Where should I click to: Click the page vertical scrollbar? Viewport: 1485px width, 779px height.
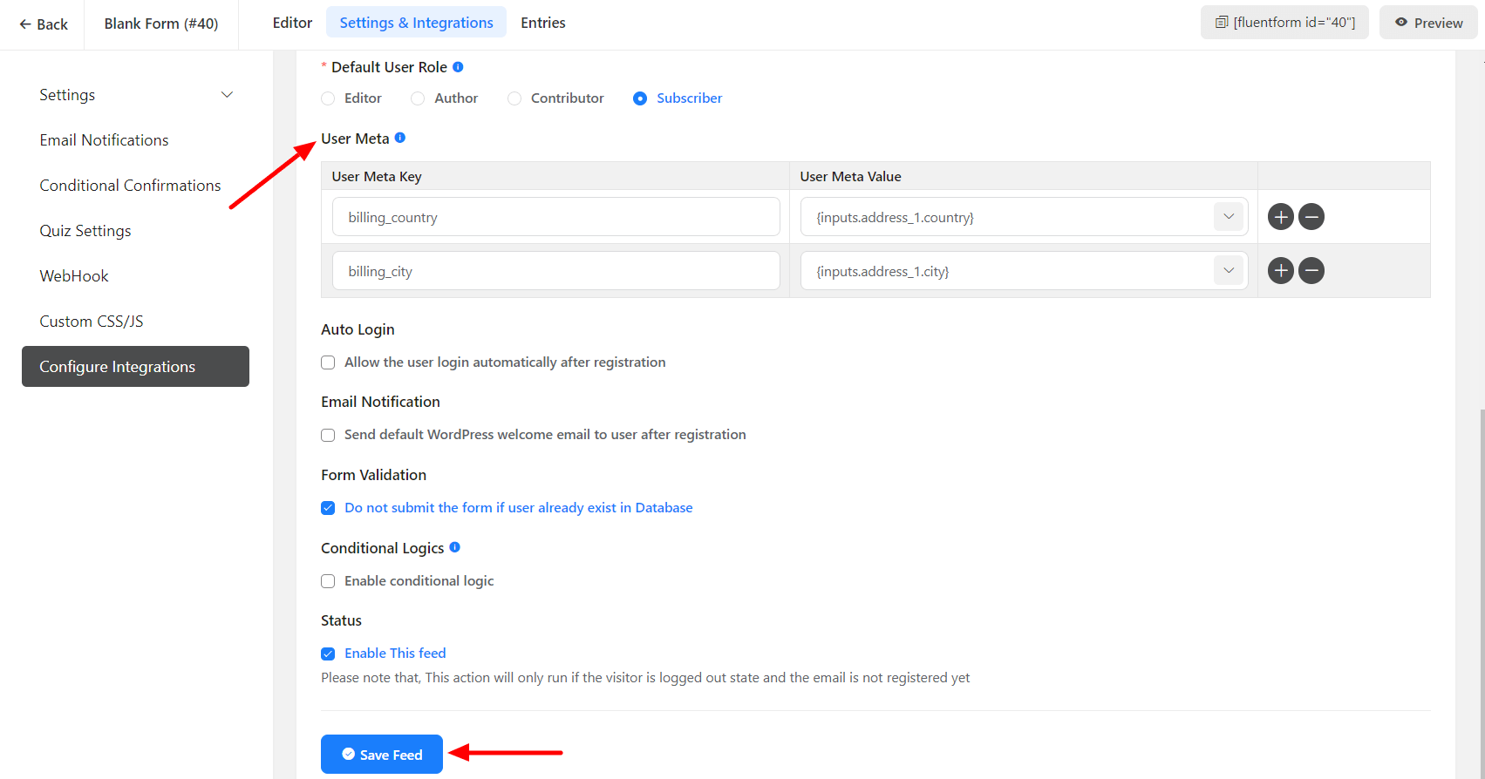(1481, 593)
